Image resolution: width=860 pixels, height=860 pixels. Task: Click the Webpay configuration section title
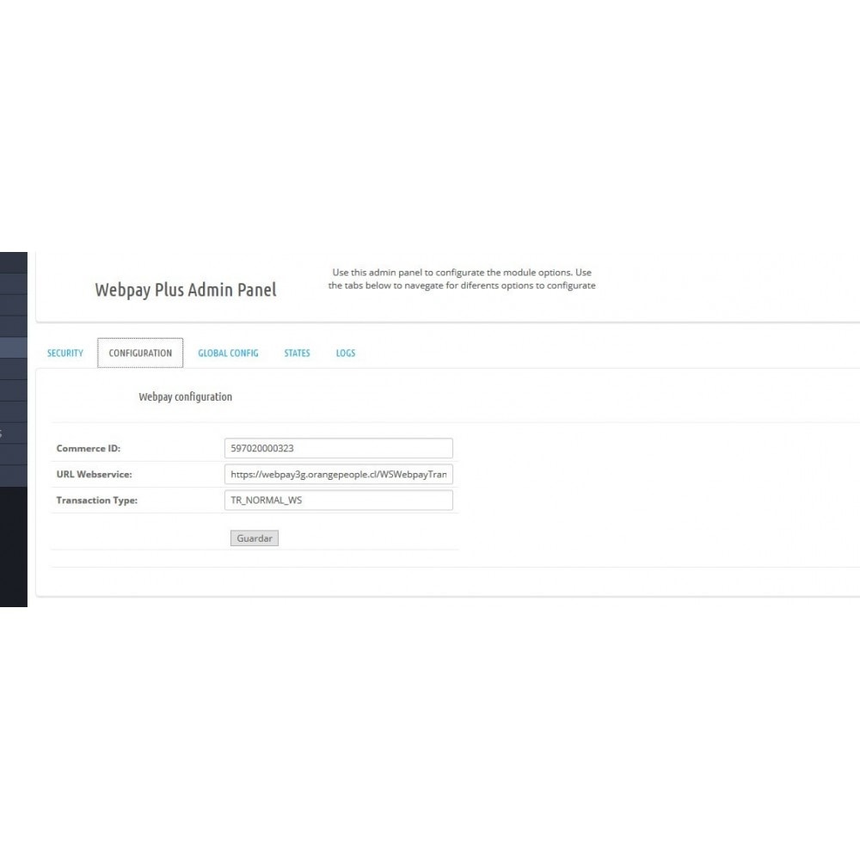[x=186, y=396]
